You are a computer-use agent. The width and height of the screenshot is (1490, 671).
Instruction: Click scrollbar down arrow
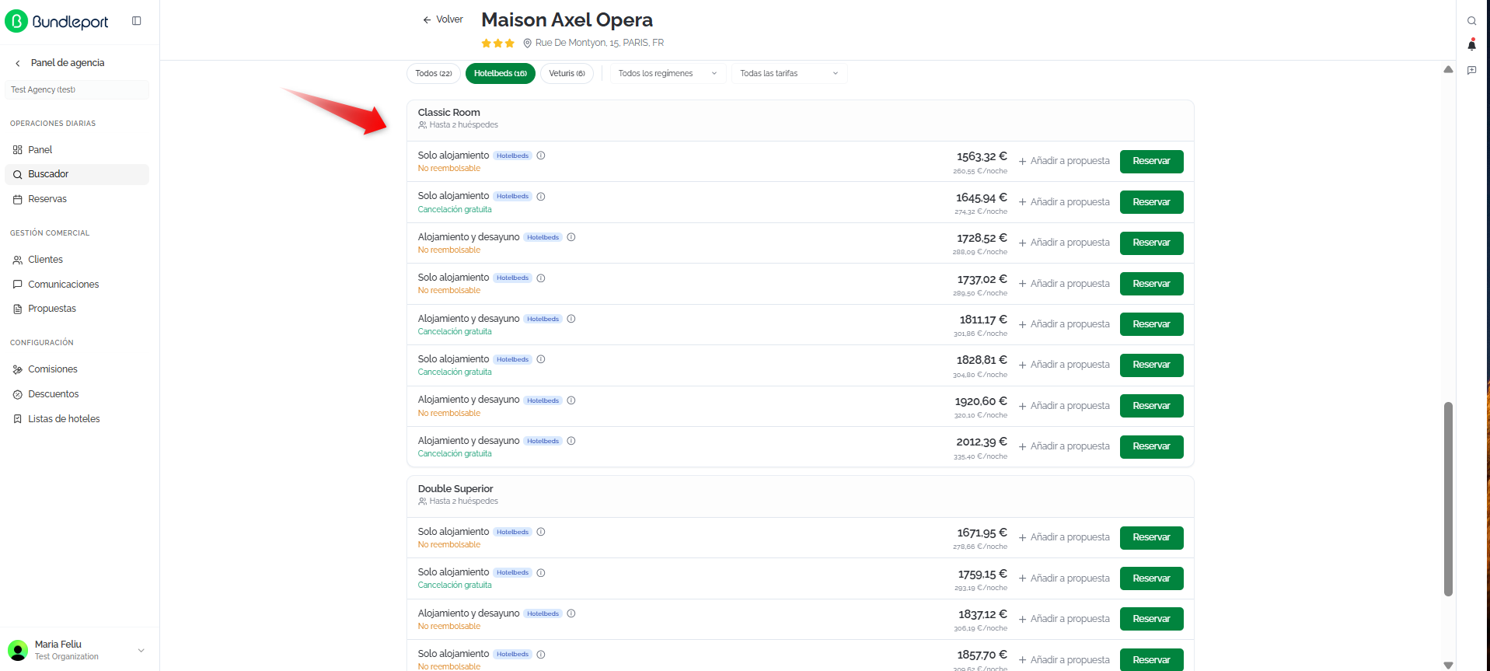click(x=1448, y=665)
